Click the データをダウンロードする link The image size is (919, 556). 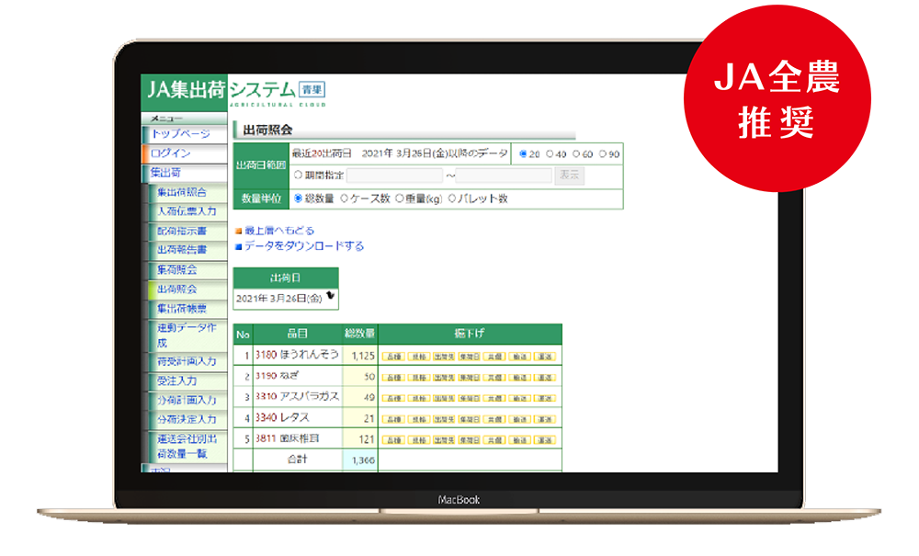(x=304, y=246)
